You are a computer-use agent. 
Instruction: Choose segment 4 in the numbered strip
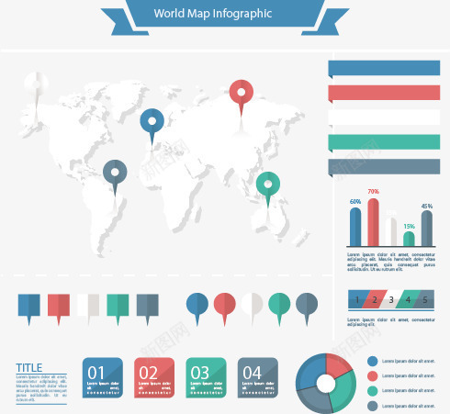point(408,299)
